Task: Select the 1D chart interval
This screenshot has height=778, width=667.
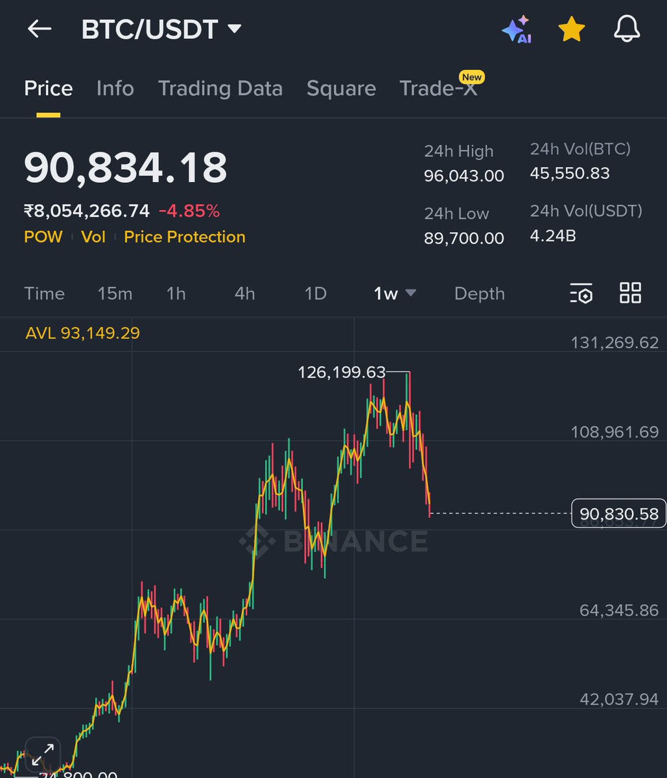Action: point(315,294)
